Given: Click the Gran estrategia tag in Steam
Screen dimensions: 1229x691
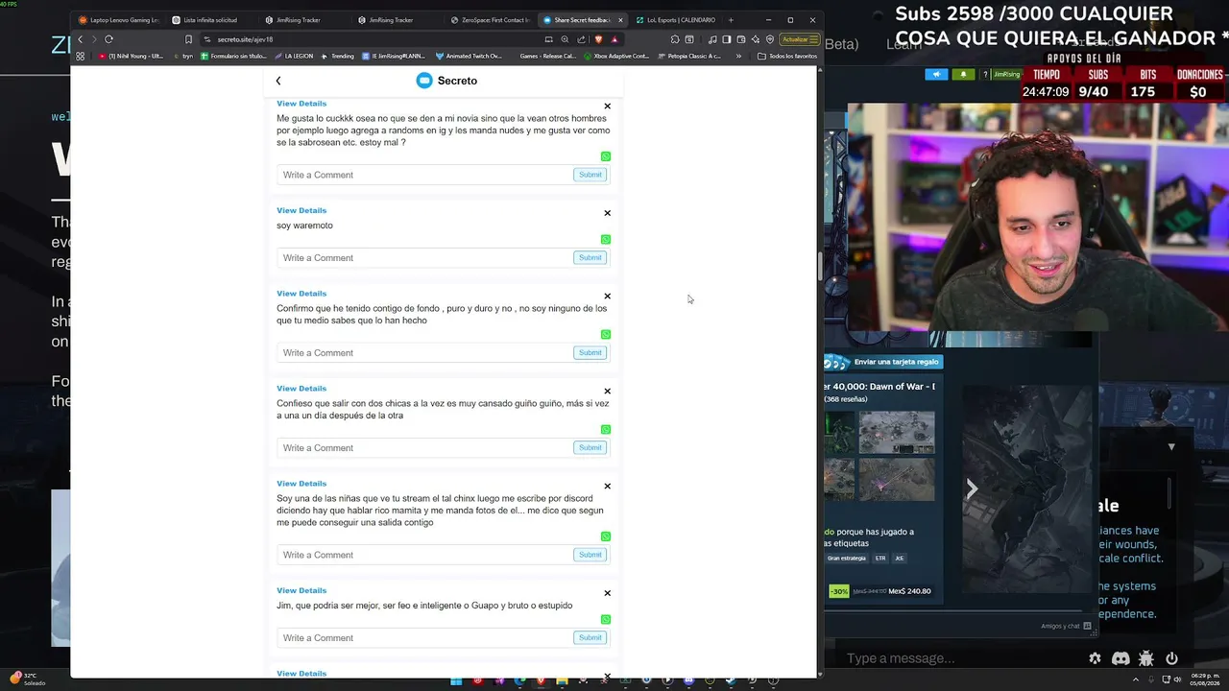Looking at the screenshot, I should pyautogui.click(x=847, y=558).
